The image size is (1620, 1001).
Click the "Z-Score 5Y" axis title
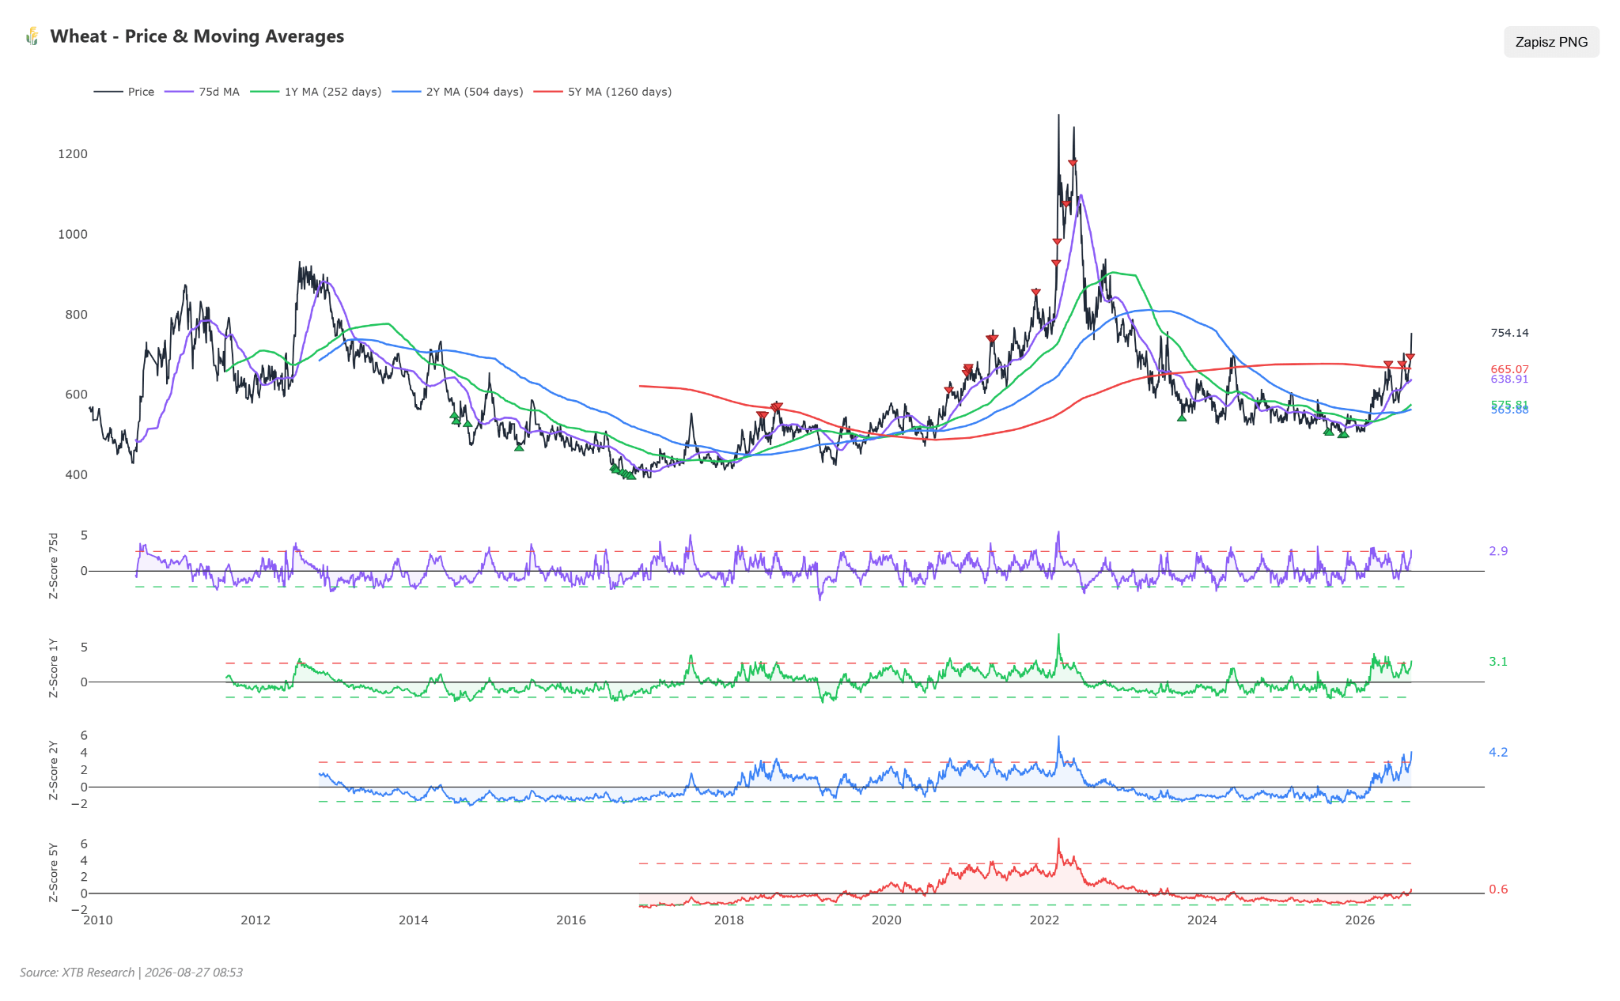coord(54,872)
